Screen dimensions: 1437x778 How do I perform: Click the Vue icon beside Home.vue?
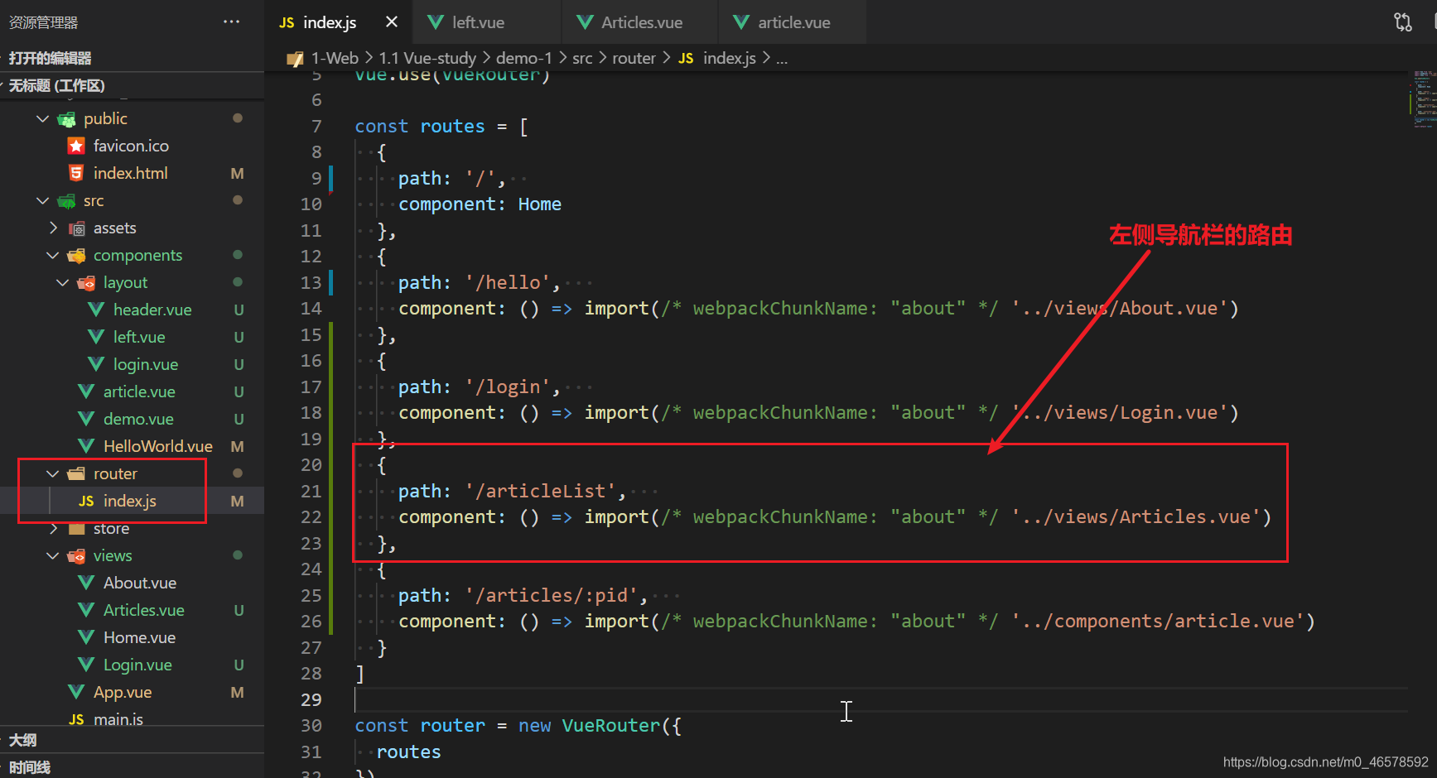[86, 637]
